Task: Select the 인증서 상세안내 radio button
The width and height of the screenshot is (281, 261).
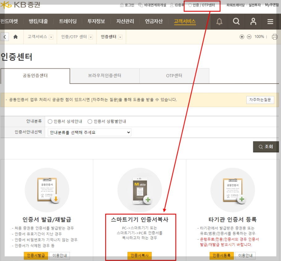Action: 50,122
